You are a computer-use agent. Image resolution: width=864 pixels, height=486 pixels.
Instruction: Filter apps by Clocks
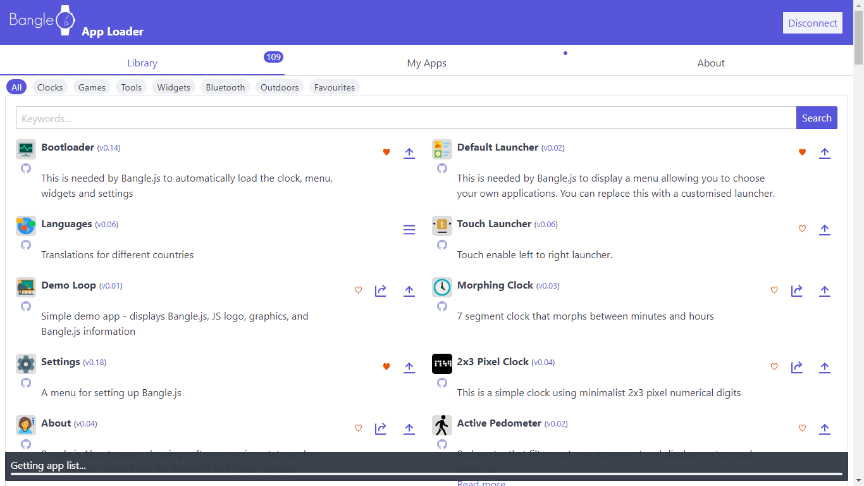(x=50, y=87)
